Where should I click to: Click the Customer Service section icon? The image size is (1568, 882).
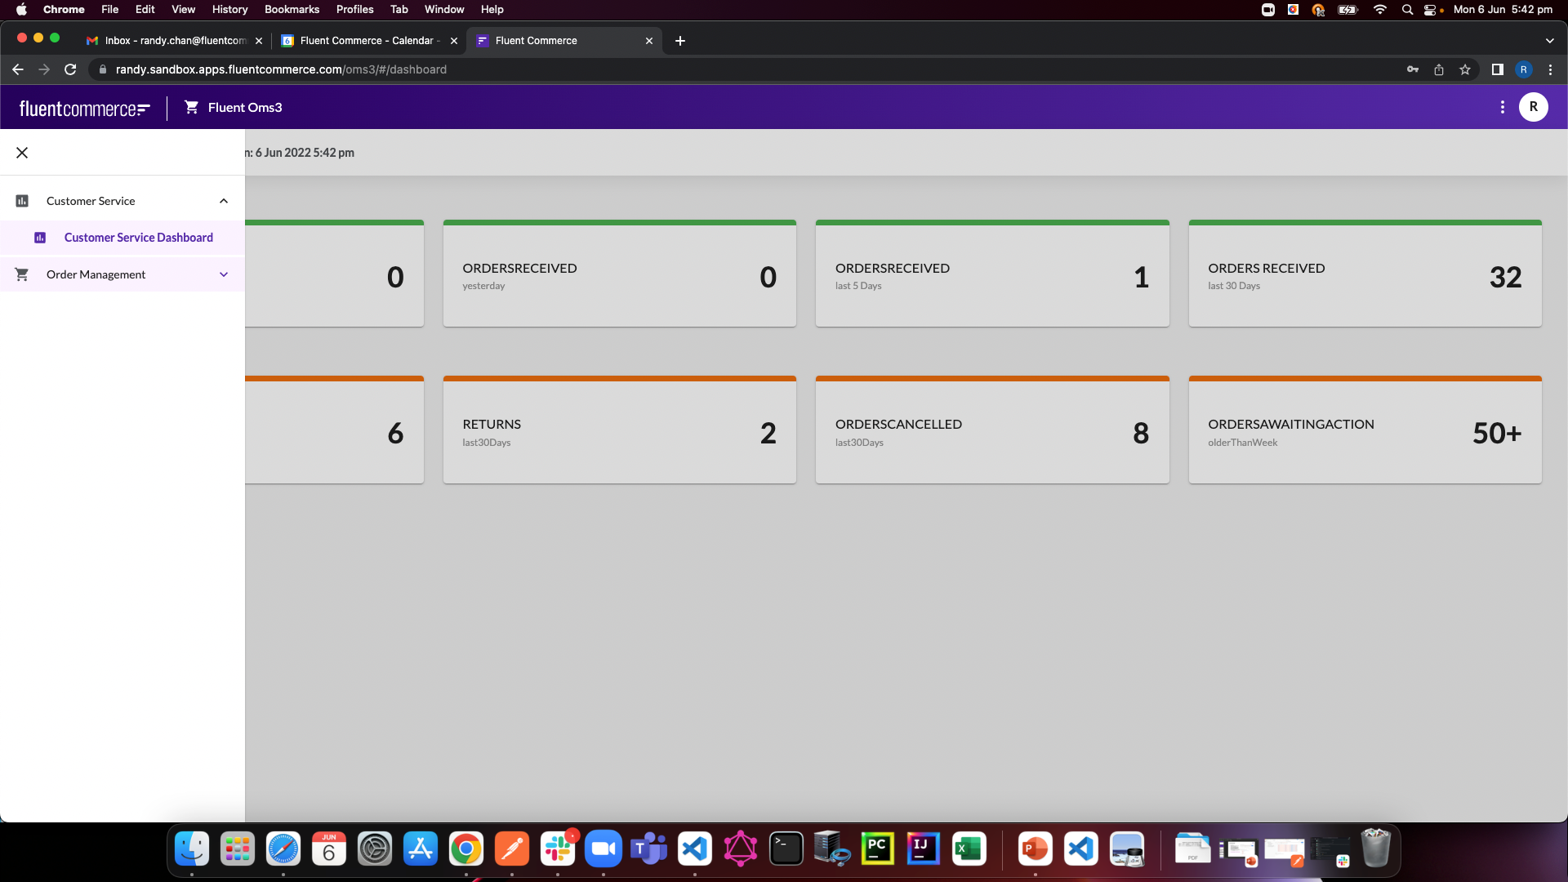click(21, 200)
